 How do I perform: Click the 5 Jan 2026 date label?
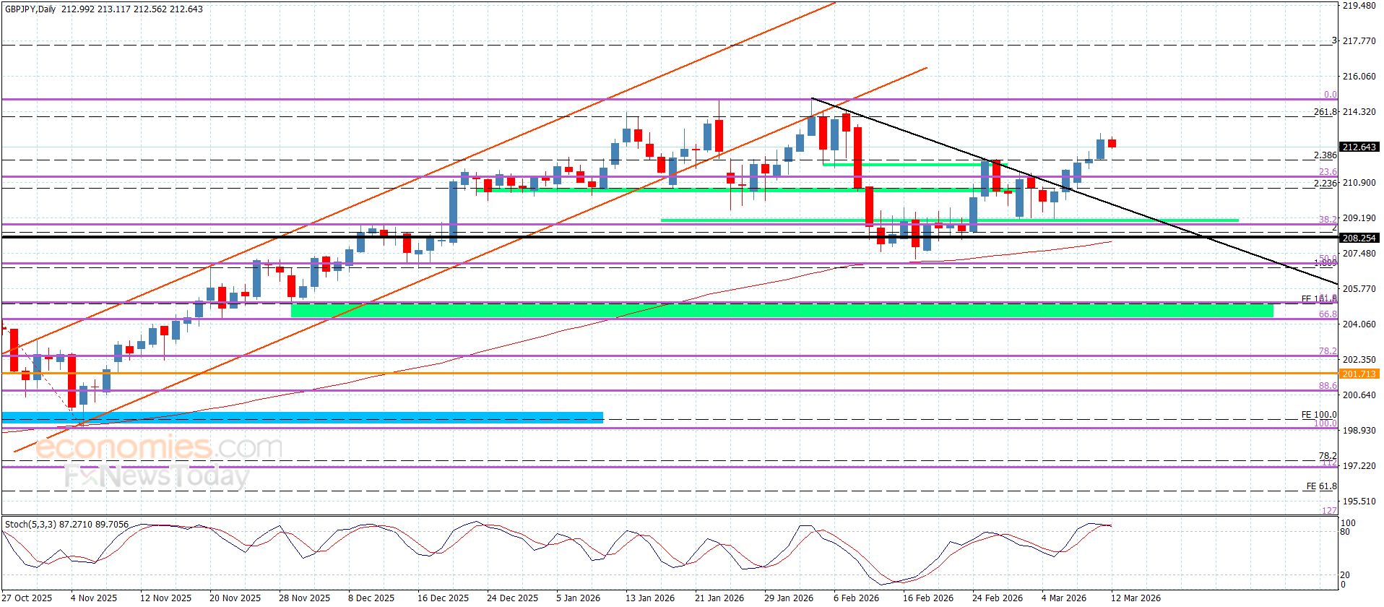click(x=578, y=598)
